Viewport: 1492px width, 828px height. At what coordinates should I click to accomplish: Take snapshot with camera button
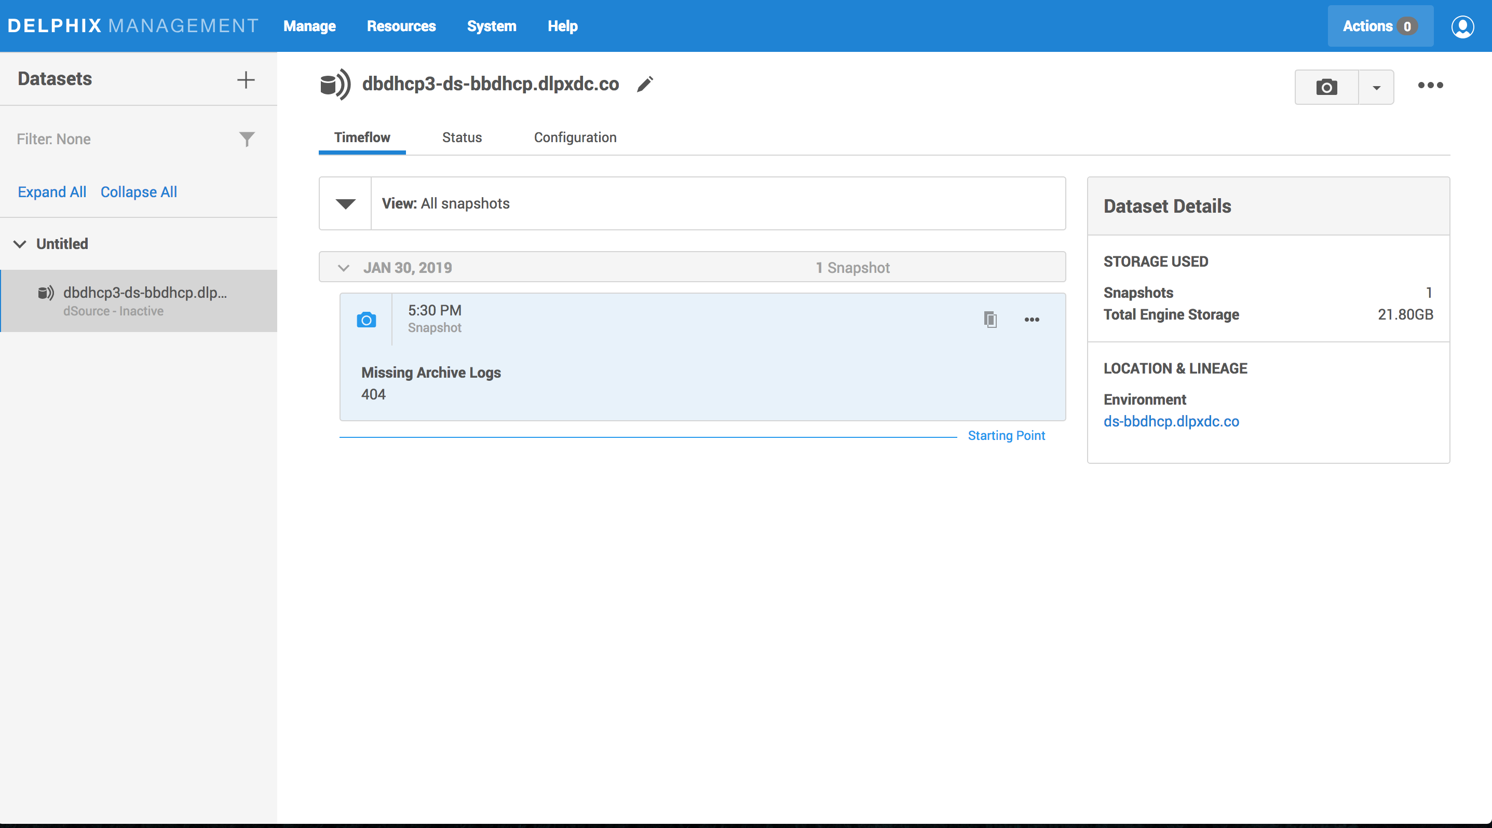pyautogui.click(x=1326, y=87)
